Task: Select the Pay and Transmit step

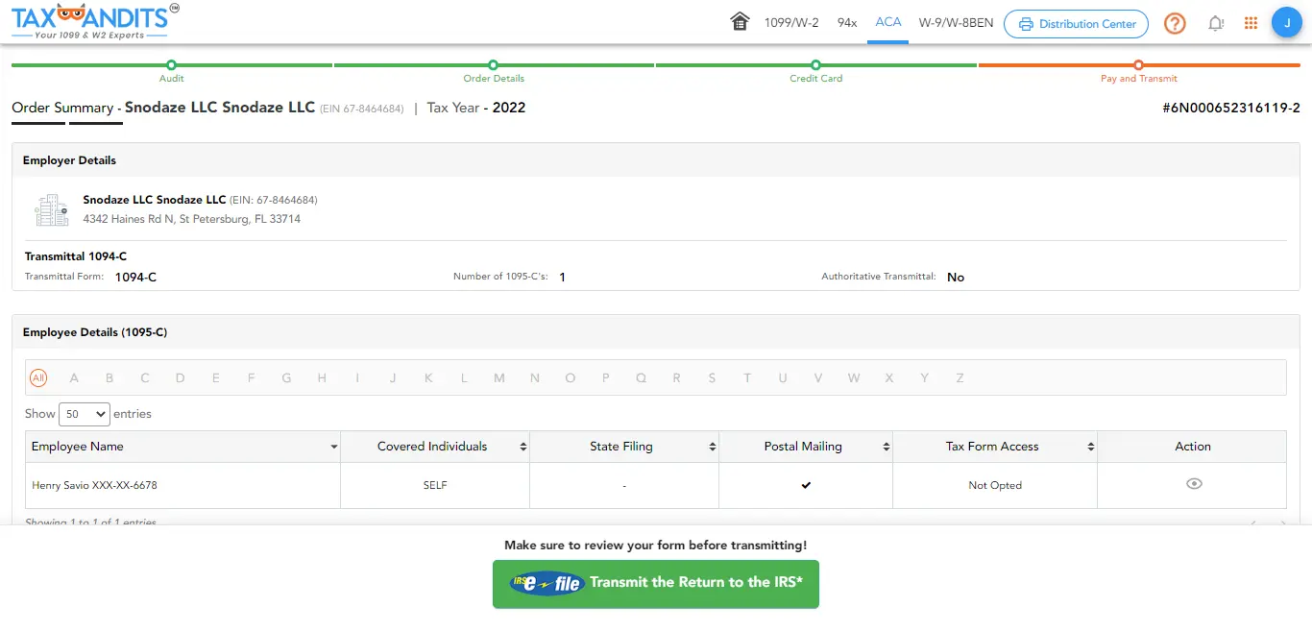Action: pos(1139,71)
